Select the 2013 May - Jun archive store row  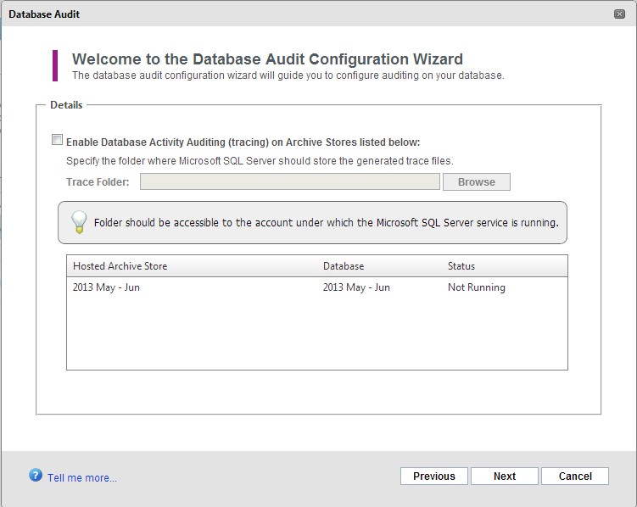click(x=317, y=287)
